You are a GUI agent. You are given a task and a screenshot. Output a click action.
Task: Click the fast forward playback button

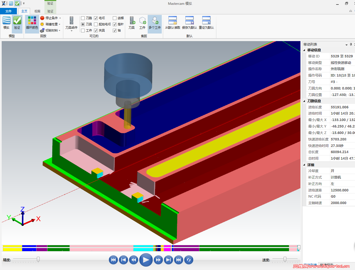coord(158,260)
